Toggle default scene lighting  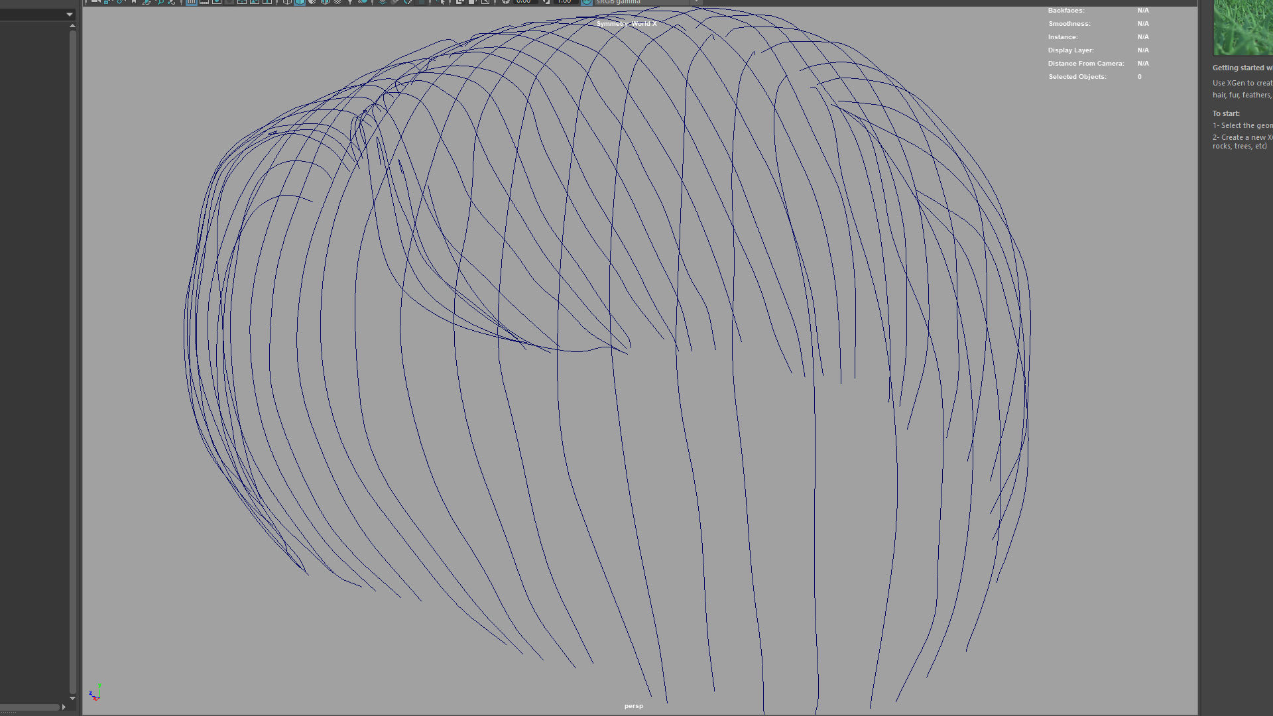click(349, 3)
